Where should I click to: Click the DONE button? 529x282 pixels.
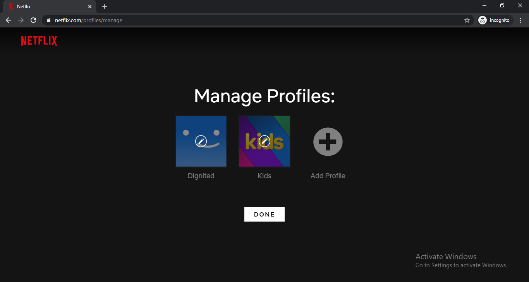(x=264, y=214)
